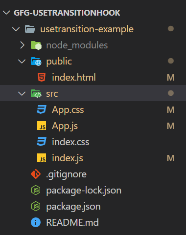This screenshot has width=186, height=235.
Task: Collapse the public folder chevron
Action: [22, 61]
